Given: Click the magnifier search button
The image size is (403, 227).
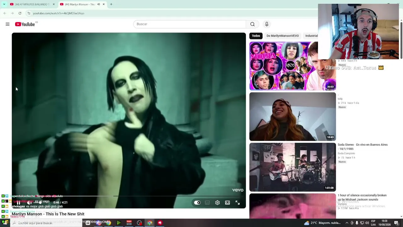Looking at the screenshot, I should (x=253, y=24).
